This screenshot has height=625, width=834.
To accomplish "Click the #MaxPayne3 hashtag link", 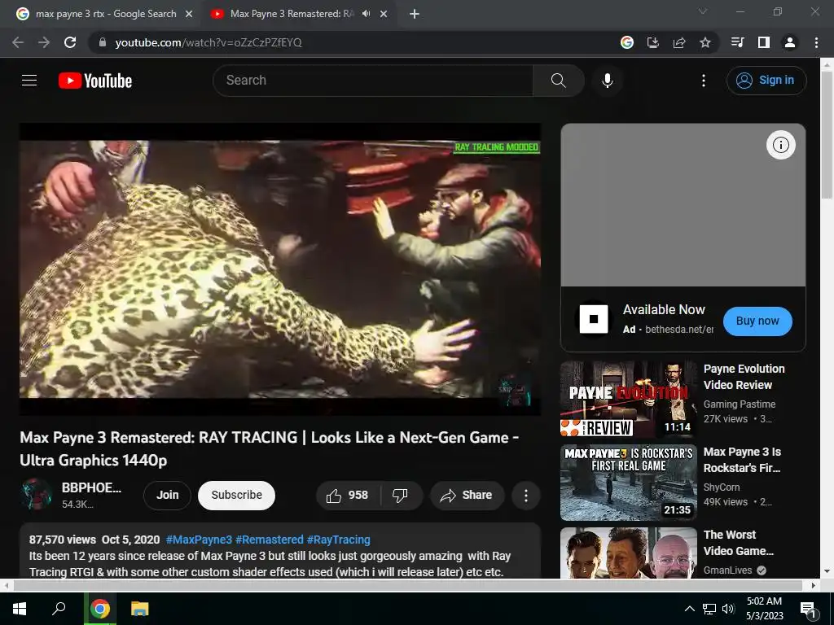I will [199, 540].
